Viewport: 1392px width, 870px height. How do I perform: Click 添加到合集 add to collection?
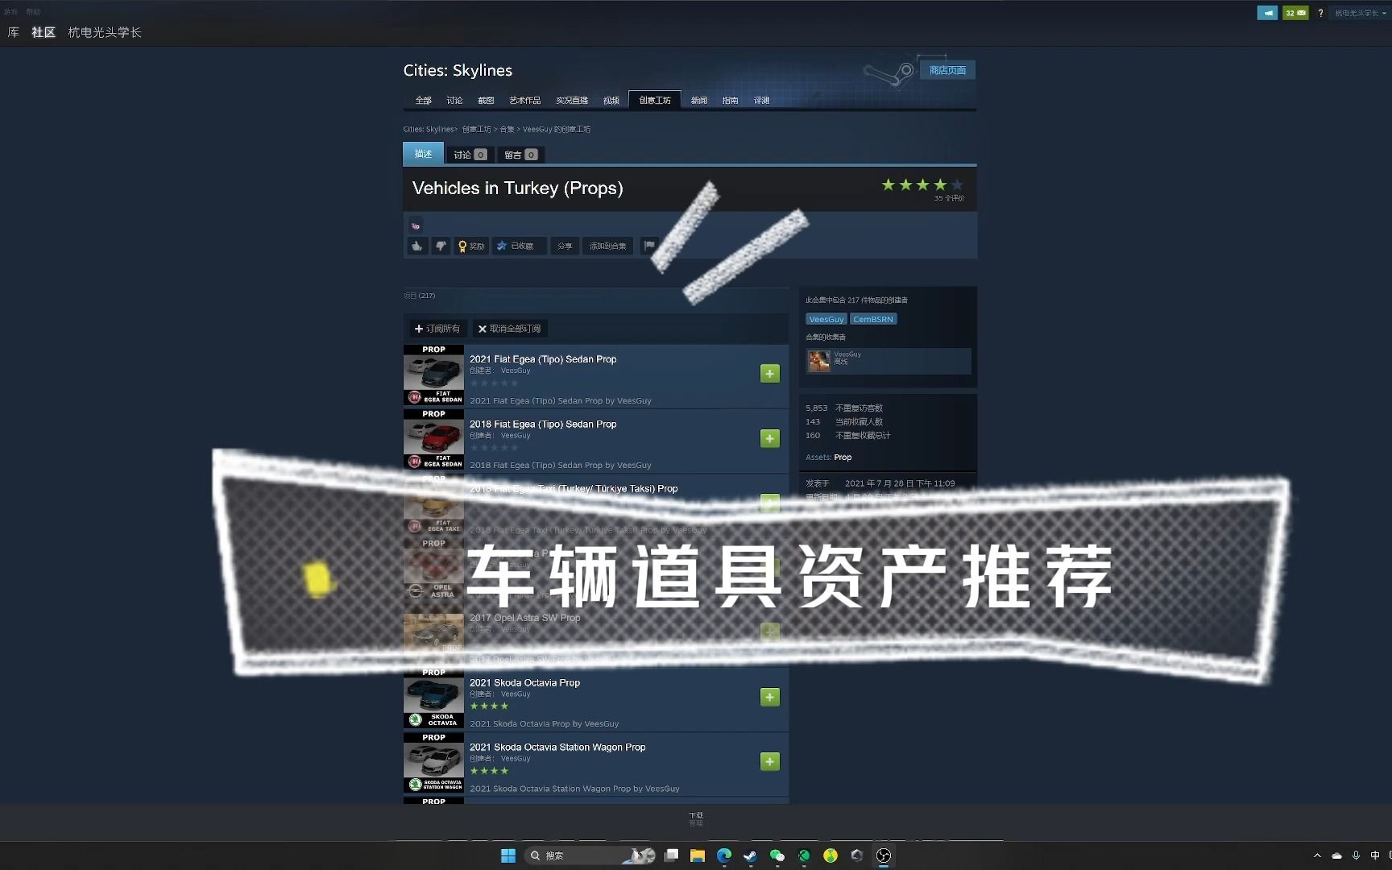(607, 246)
